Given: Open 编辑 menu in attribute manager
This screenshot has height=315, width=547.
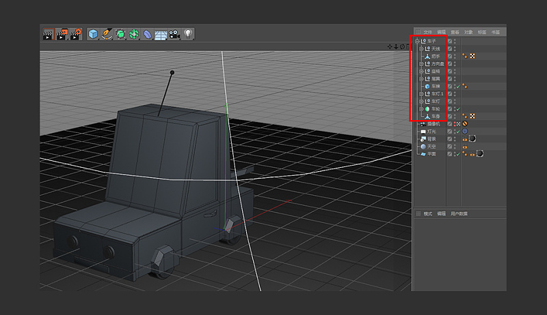Looking at the screenshot, I should click(x=442, y=213).
